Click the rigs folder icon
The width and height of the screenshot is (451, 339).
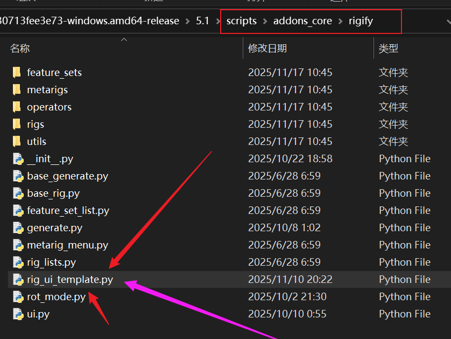tap(17, 124)
